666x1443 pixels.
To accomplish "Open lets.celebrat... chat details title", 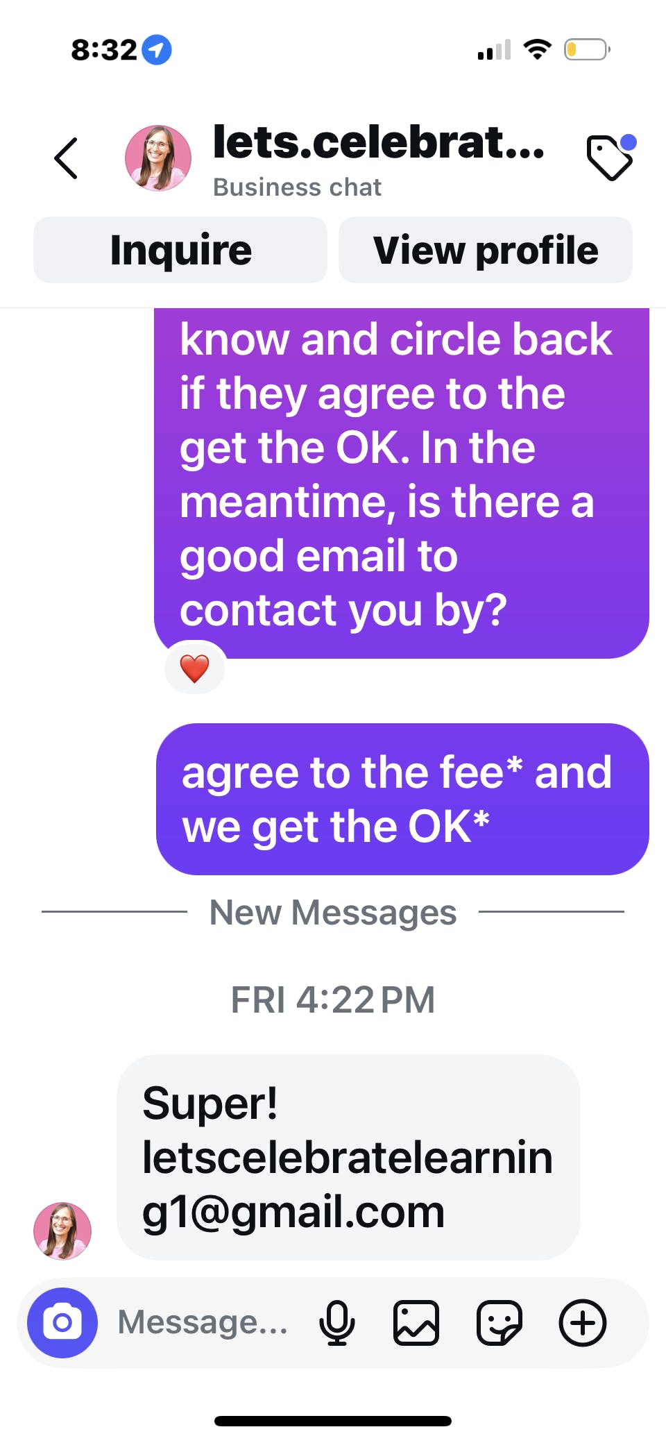I will tap(379, 142).
